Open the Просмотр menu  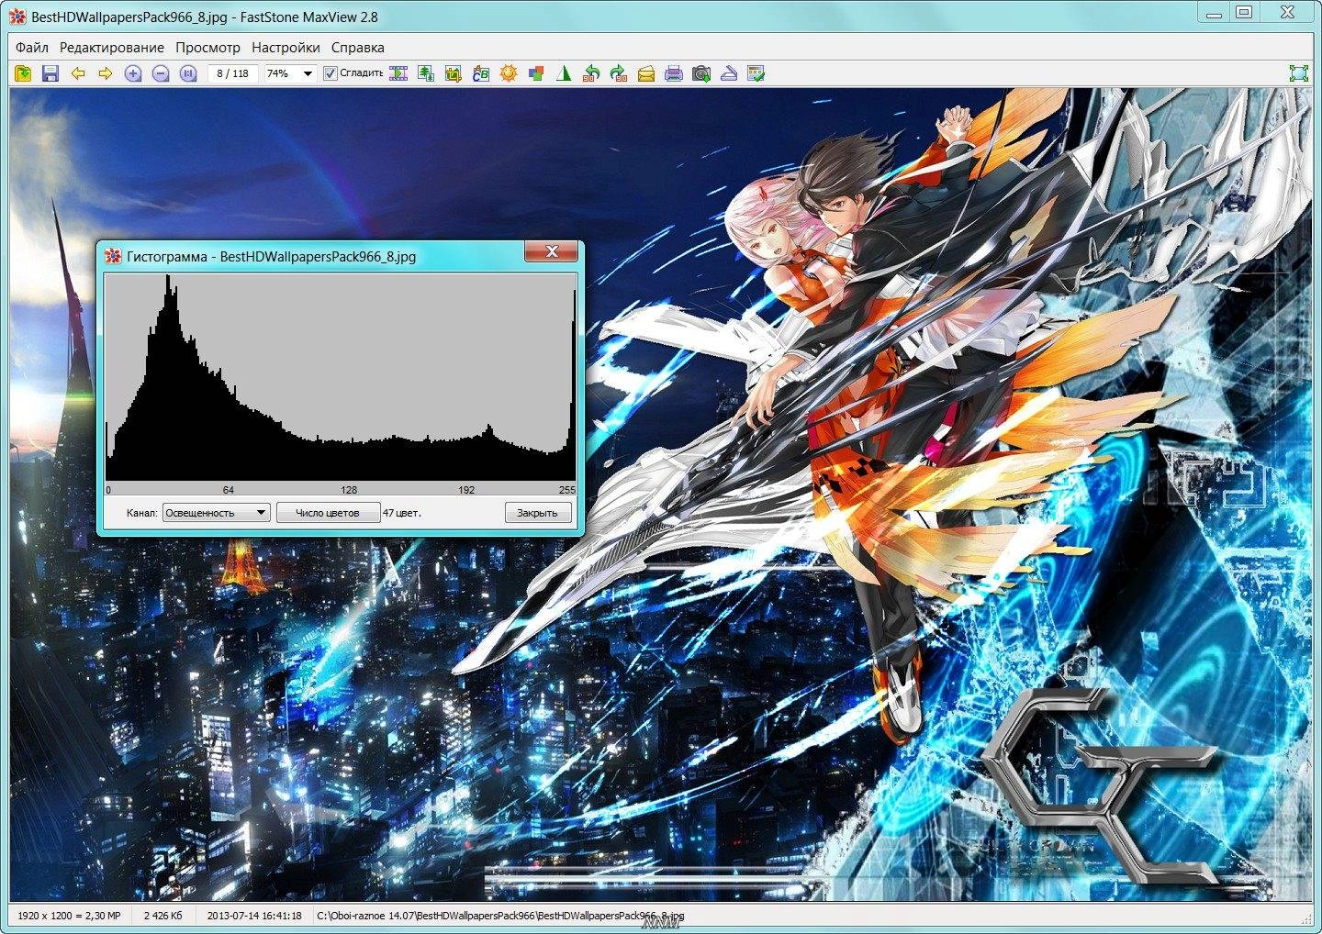point(207,48)
